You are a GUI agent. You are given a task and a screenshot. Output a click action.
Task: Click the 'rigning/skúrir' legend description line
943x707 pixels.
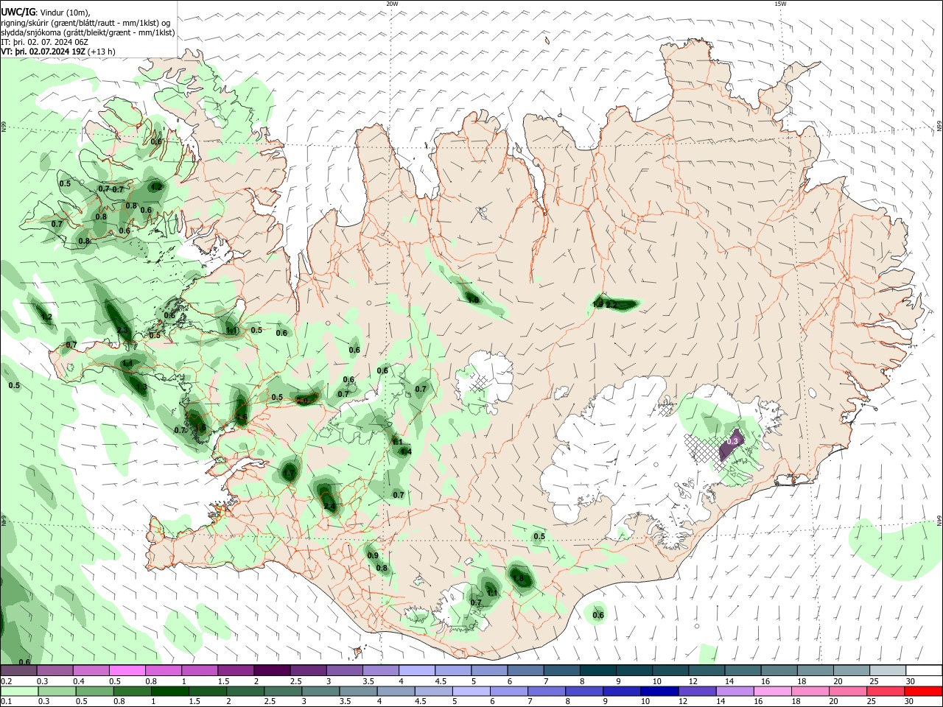click(x=85, y=22)
